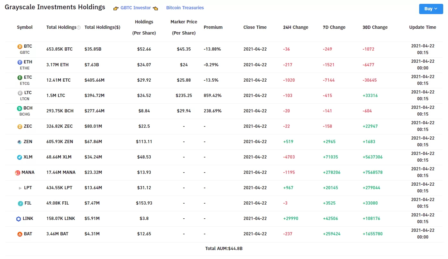Click the Bitcoin BTC coin icon
The height and width of the screenshot is (259, 448).
20,47
